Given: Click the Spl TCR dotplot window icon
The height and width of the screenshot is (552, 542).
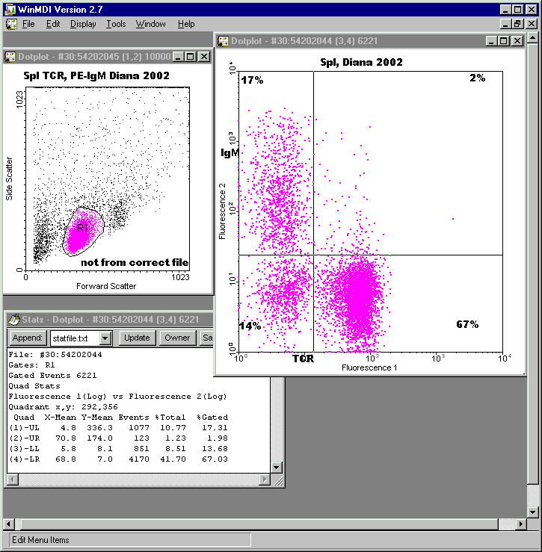Looking at the screenshot, I should coord(10,56).
